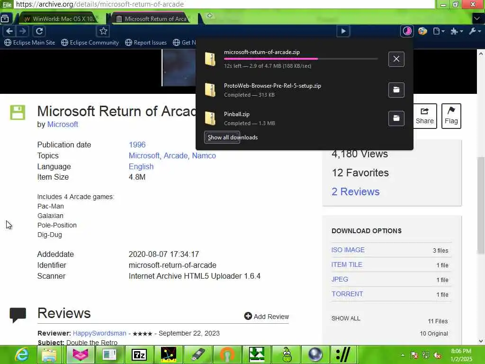Viewport: 485px width, 364px height.
Task: Open the tab manager icon left of tabs
Action: click(x=5, y=18)
